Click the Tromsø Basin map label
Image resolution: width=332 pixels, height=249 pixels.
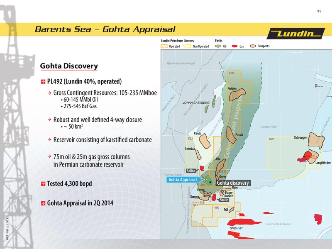click(x=173, y=175)
